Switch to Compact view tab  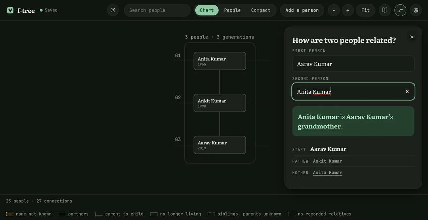(261, 10)
